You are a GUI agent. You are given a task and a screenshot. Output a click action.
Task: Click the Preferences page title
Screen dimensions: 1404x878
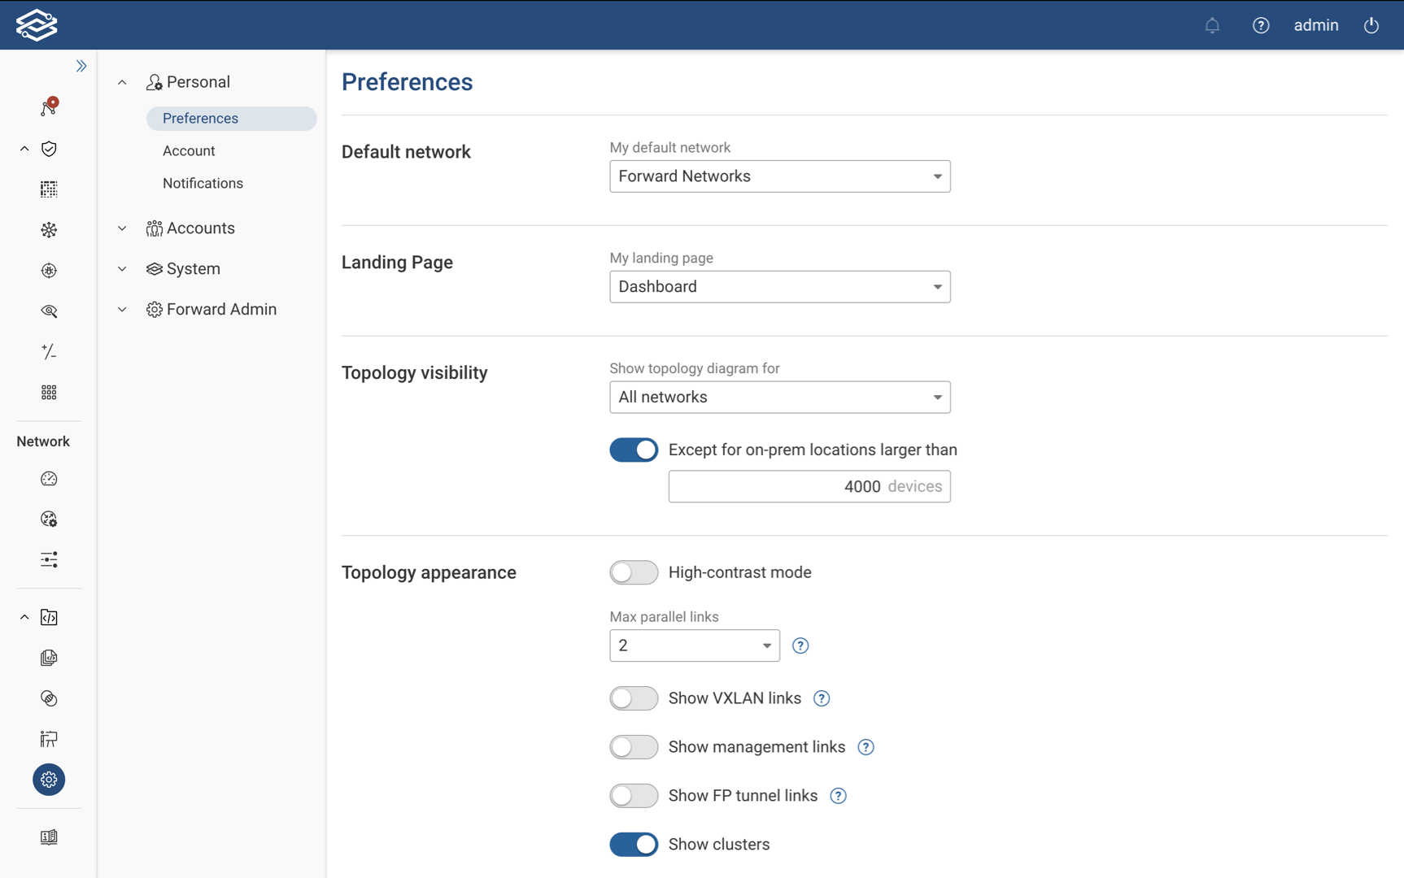(407, 82)
